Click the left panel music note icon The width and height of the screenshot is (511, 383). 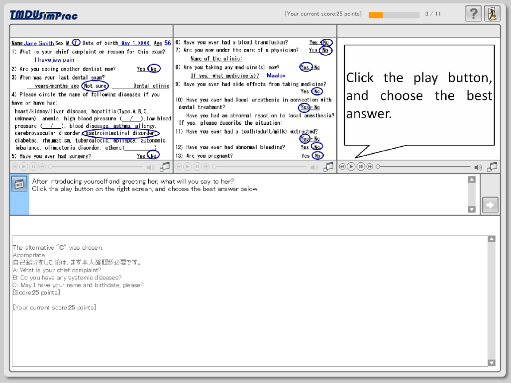point(165,167)
